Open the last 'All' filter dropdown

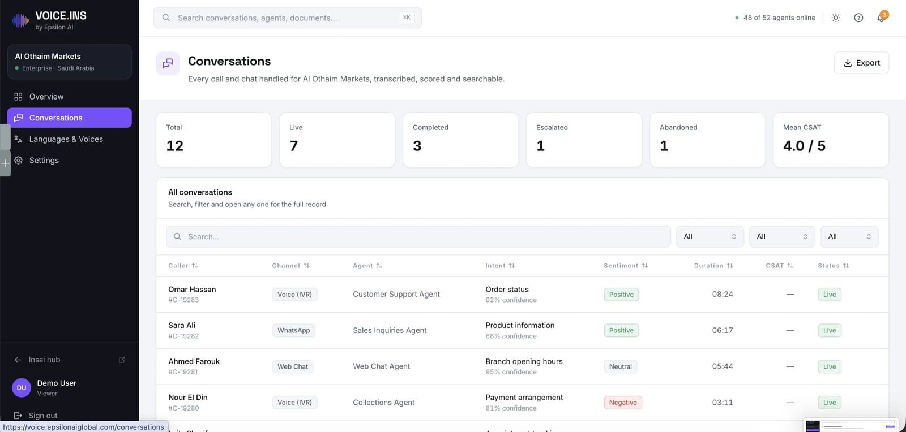point(849,236)
